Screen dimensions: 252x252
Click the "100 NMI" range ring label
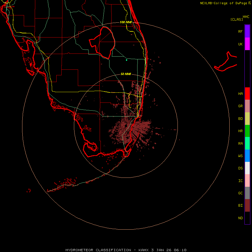(126, 22)
